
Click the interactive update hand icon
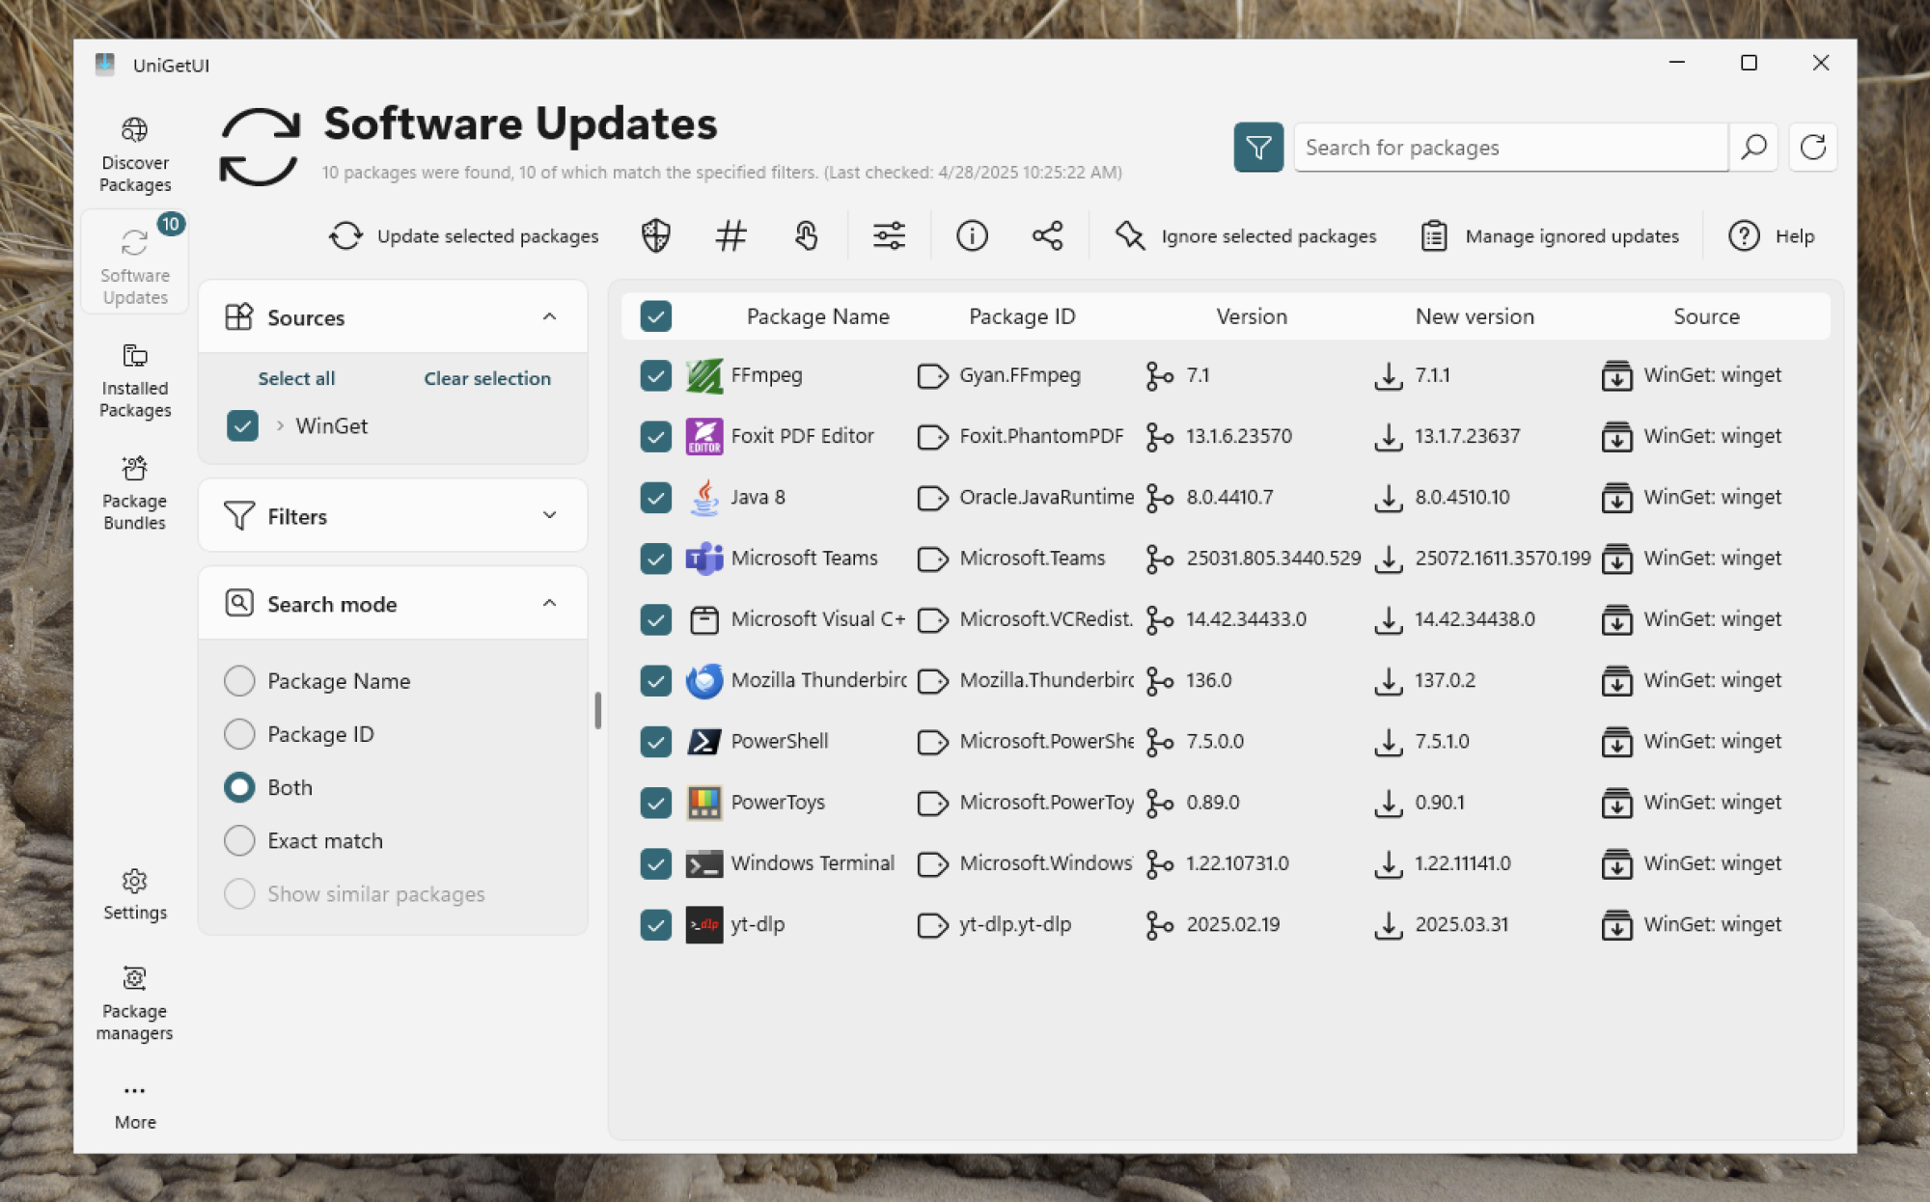806,235
